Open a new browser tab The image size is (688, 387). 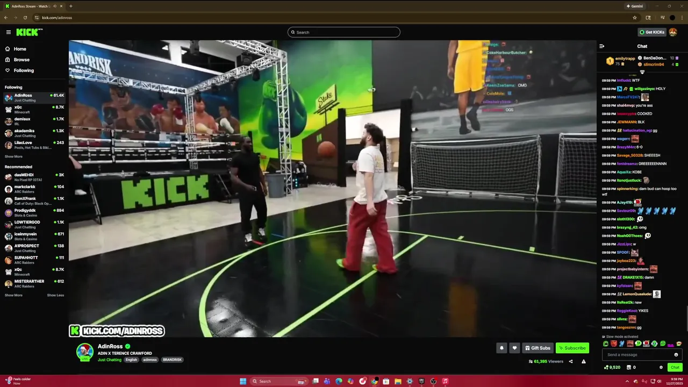click(70, 6)
